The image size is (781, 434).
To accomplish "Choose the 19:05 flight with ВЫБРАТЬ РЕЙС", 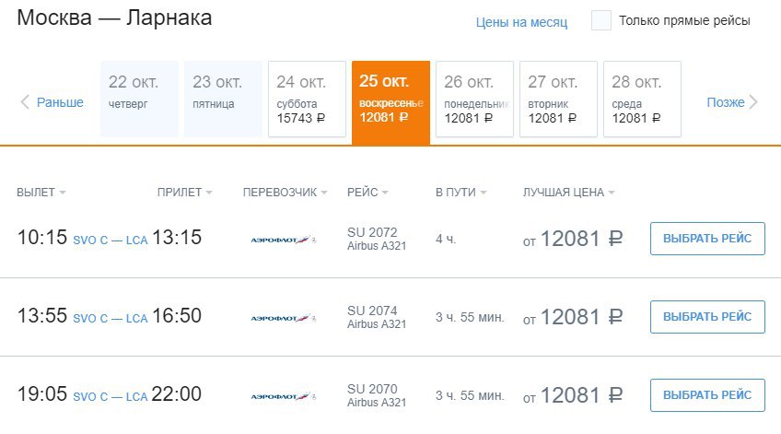I will coord(707,395).
